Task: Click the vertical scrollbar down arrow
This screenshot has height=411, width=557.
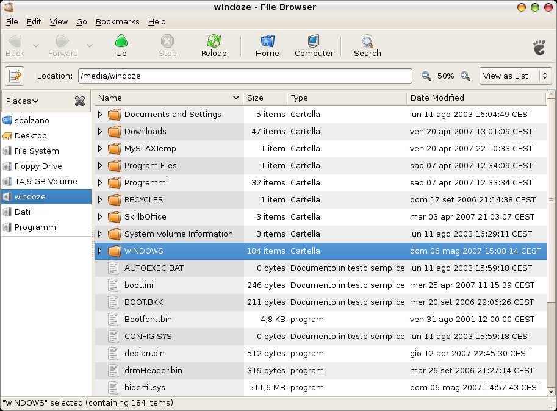Action: pos(551,392)
